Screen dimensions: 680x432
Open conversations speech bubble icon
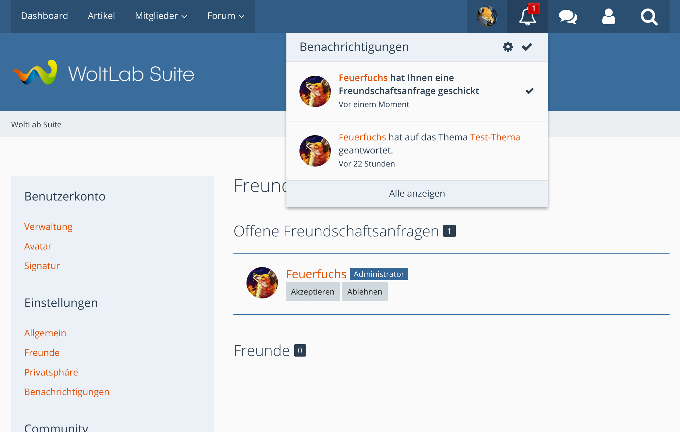coord(568,16)
